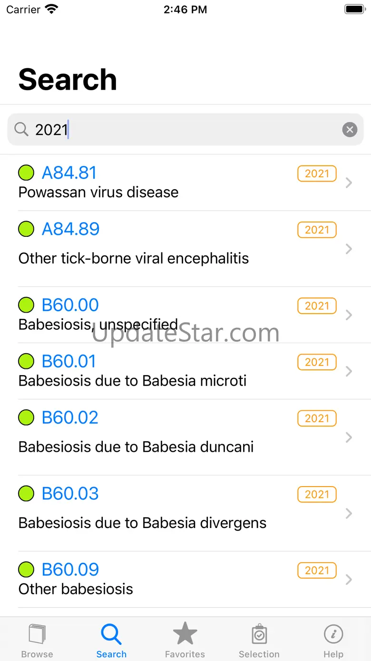Tap the magnifier icon in search field
The image size is (371, 661).
(21, 129)
